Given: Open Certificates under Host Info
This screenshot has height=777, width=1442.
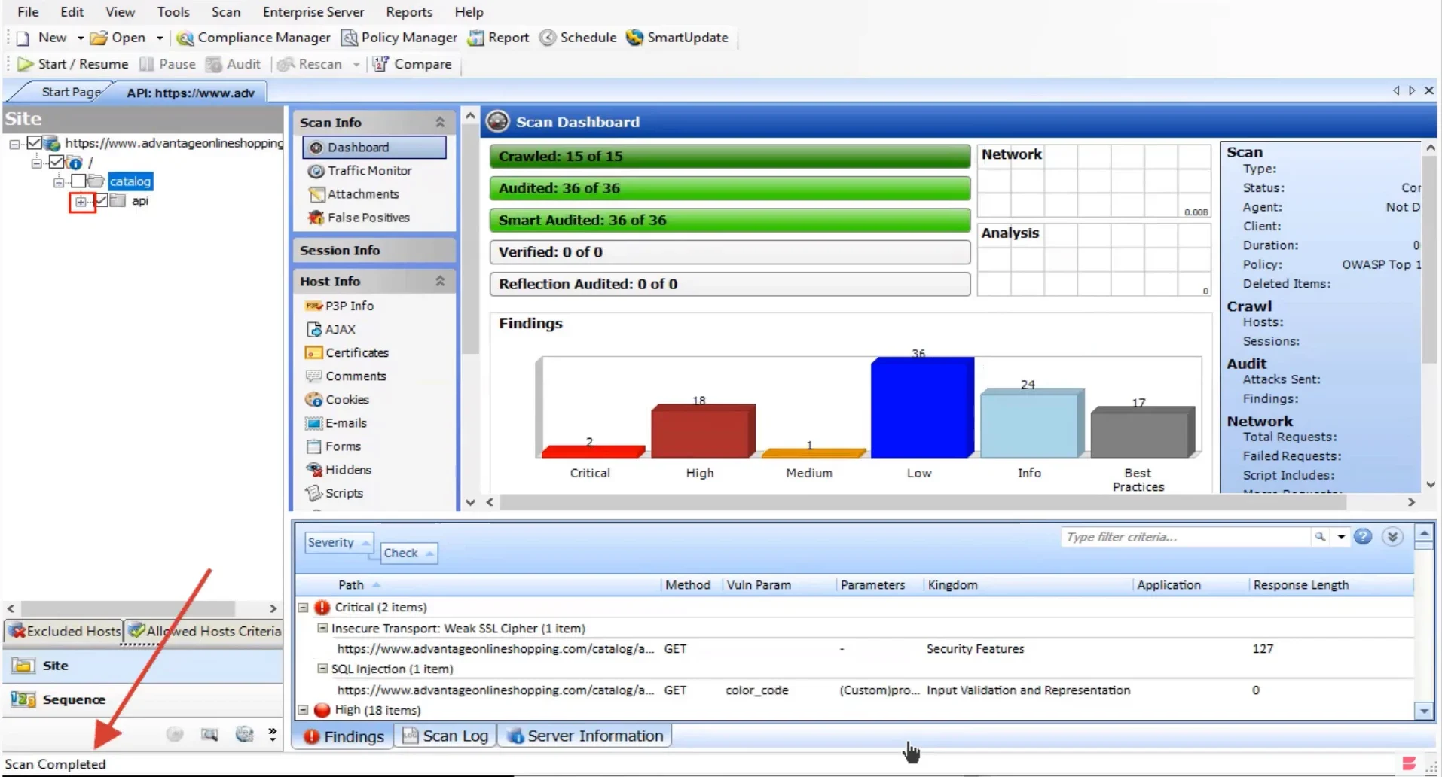Looking at the screenshot, I should pyautogui.click(x=347, y=352).
